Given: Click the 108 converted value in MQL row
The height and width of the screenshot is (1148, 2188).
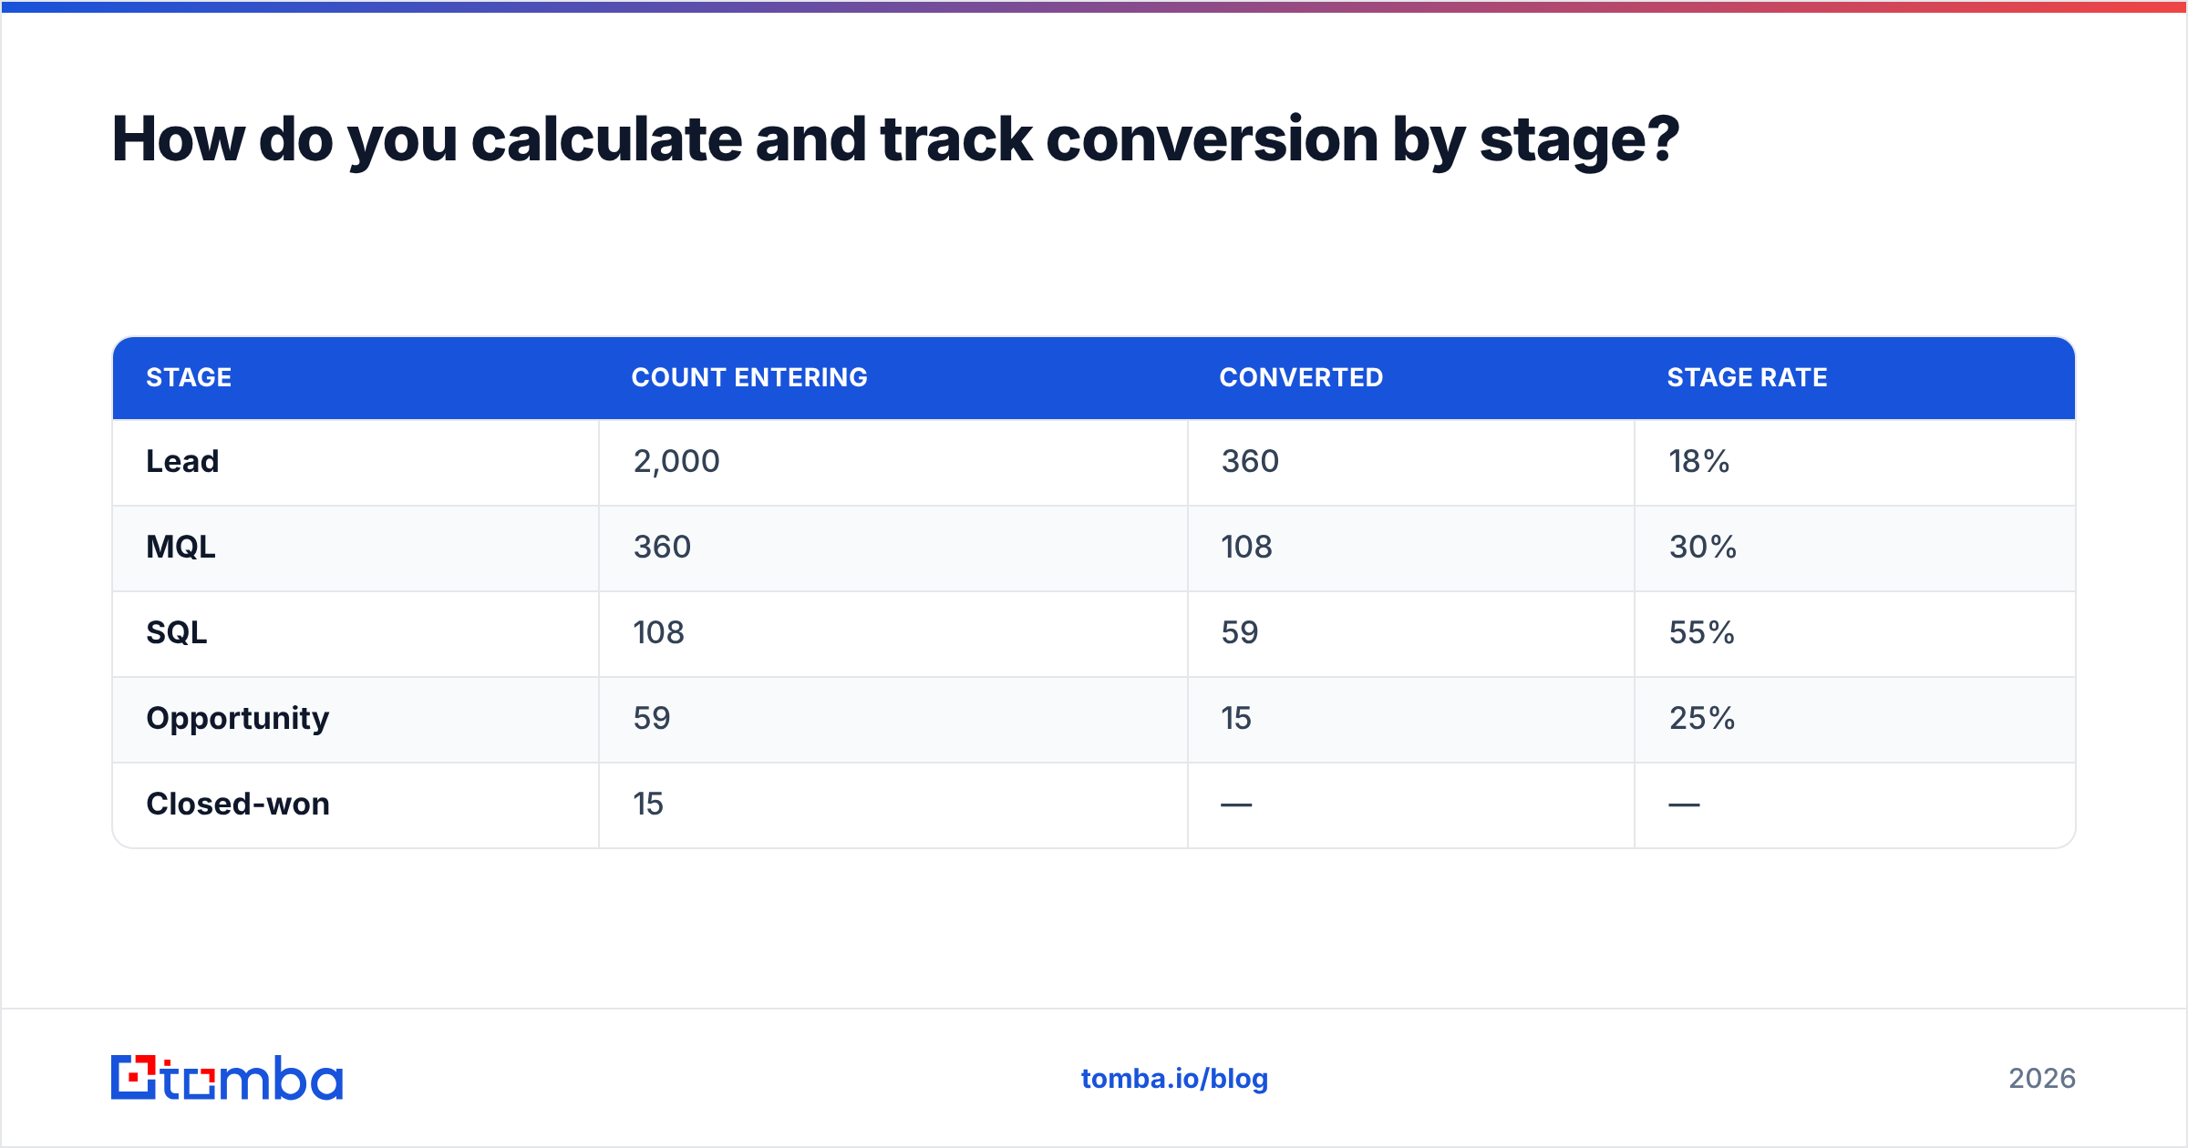Looking at the screenshot, I should tap(1246, 547).
